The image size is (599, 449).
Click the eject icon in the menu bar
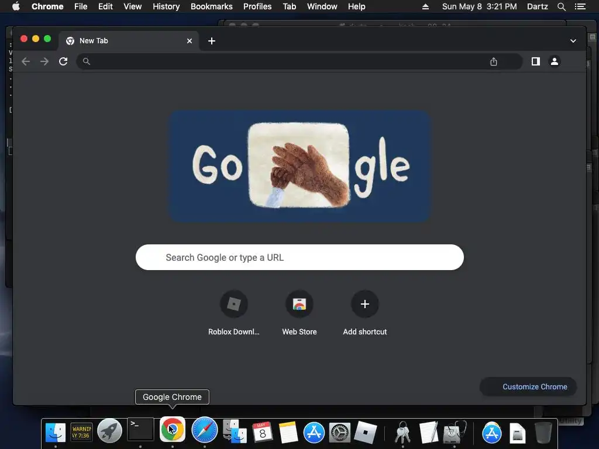click(426, 6)
